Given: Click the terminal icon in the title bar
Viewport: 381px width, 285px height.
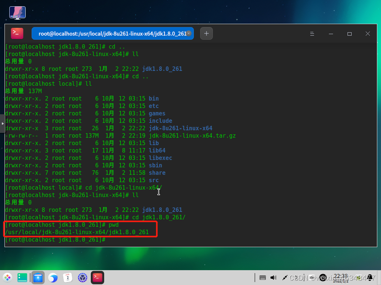Looking at the screenshot, I should tap(17, 33).
